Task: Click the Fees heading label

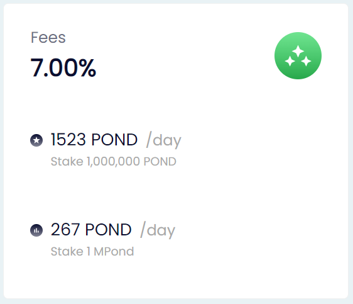Action: point(48,37)
